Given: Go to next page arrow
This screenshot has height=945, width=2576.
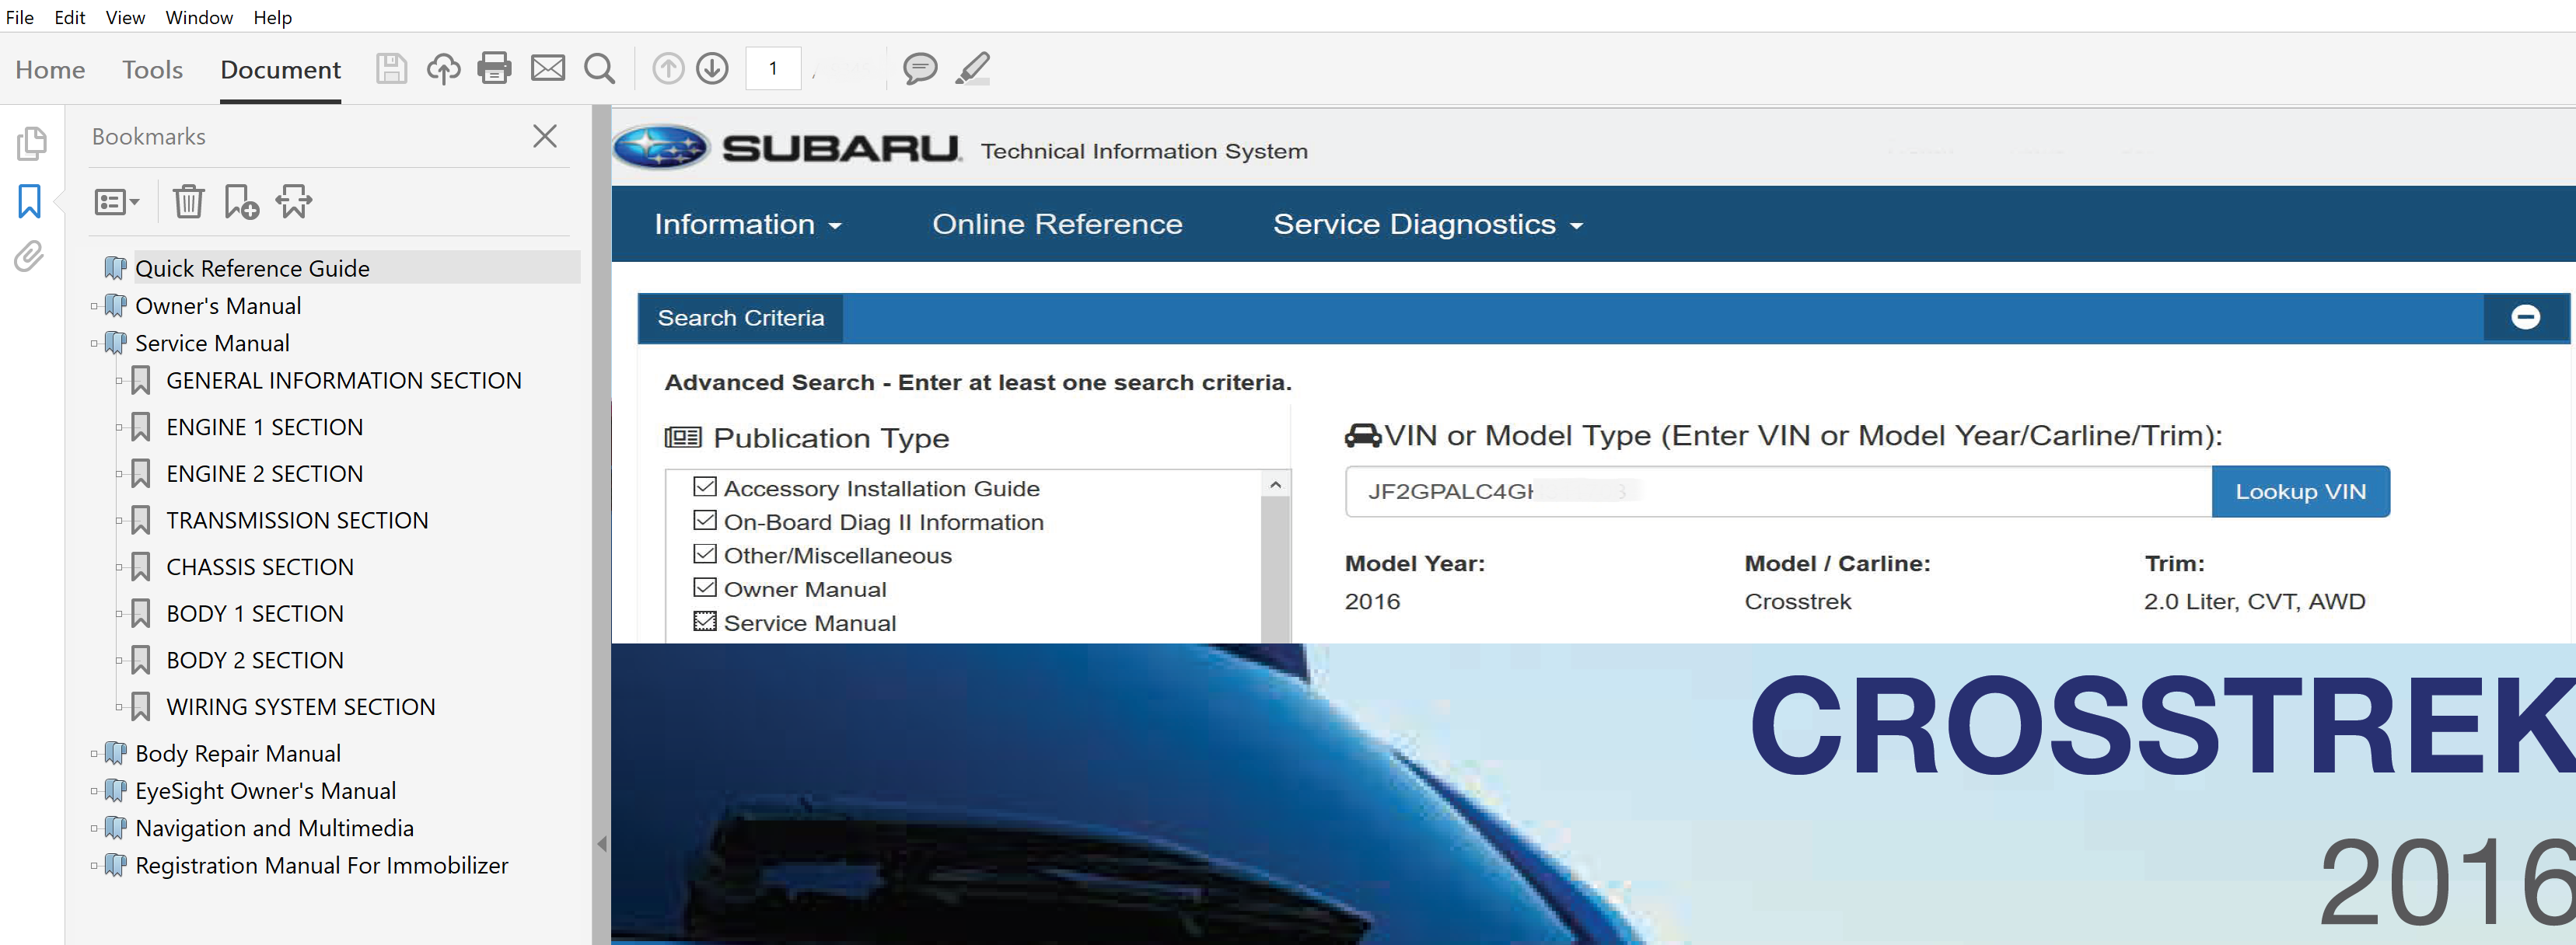Looking at the screenshot, I should pos(712,68).
